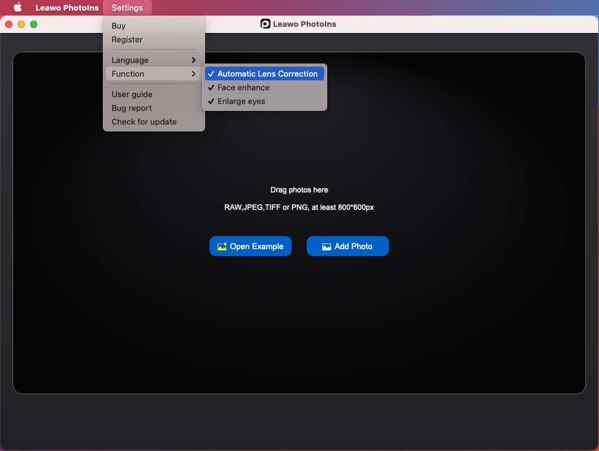Open the Leawo PhotoIns application menu
The image size is (599, 451).
pyautogui.click(x=67, y=7)
